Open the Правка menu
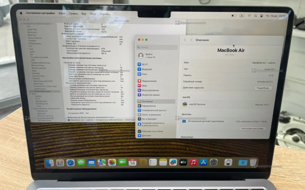The image size is (305, 190). (73, 14)
